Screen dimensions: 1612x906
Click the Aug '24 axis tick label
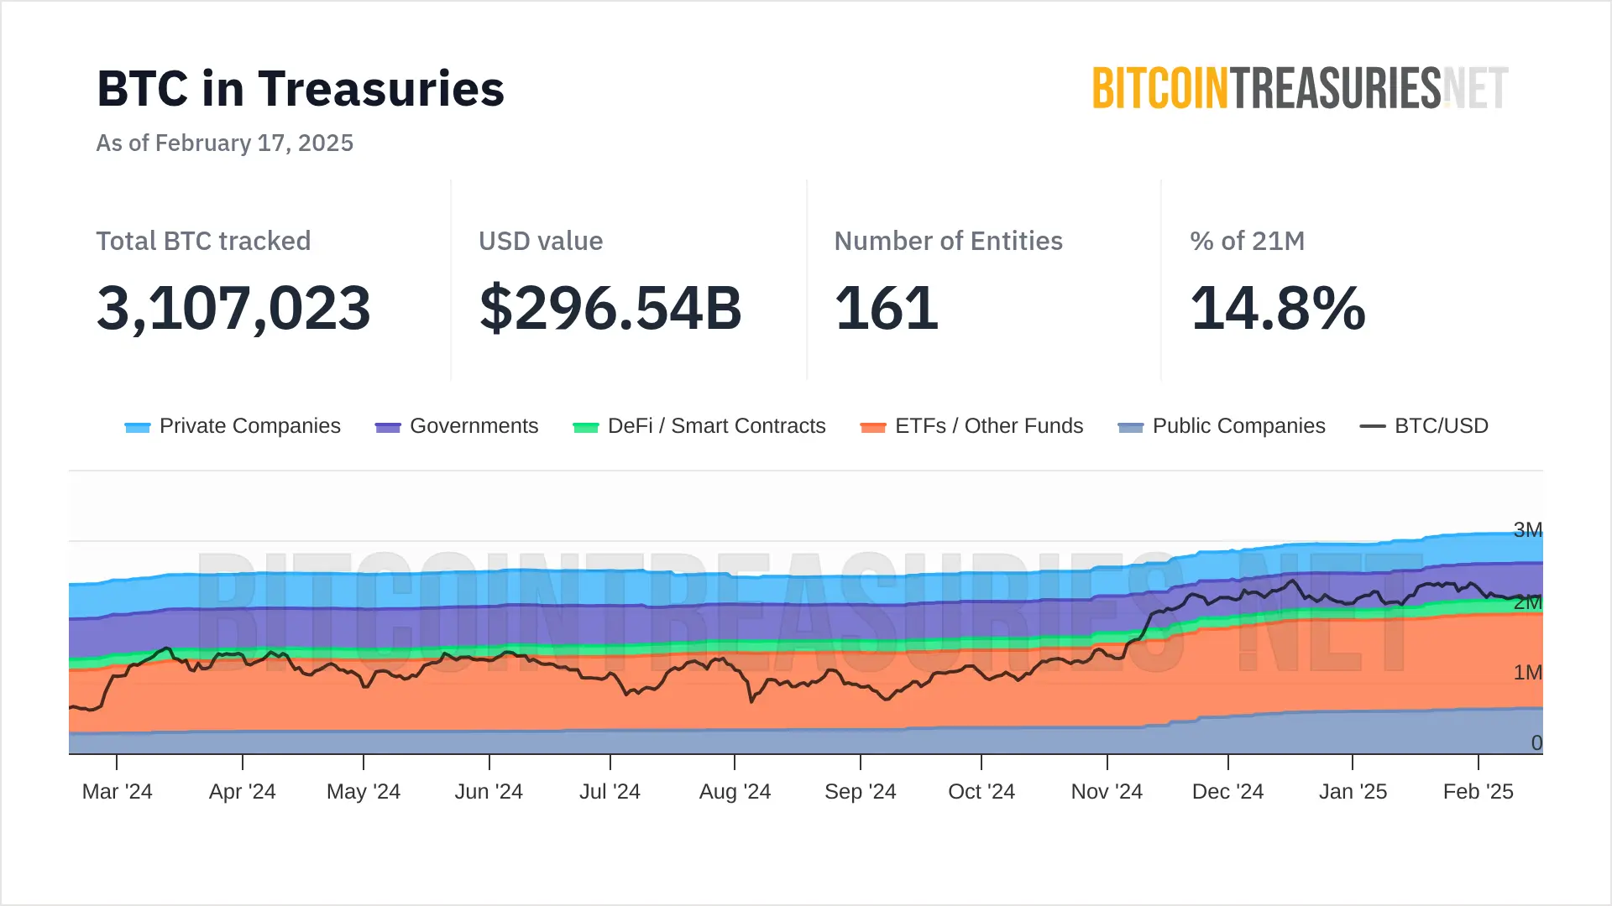tap(735, 791)
